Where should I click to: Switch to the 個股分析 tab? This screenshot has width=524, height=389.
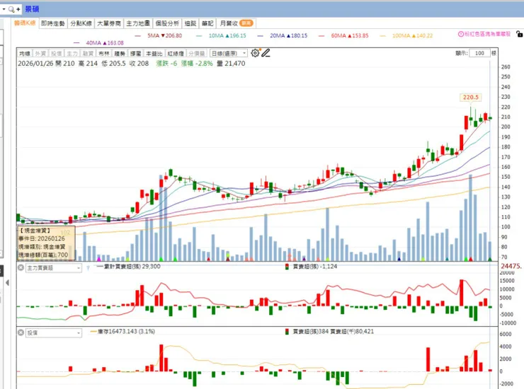tap(167, 23)
